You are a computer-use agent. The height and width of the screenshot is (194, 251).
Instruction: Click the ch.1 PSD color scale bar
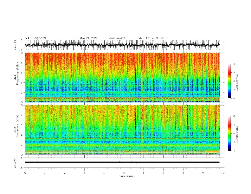pos(229,81)
